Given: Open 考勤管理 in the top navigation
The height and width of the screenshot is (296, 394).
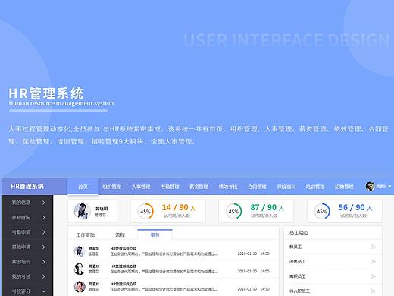Looking at the screenshot, I should pos(170,187).
